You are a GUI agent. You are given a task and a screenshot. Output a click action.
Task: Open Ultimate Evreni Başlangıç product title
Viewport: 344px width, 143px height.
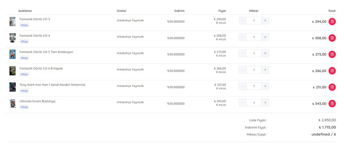[x=38, y=101]
